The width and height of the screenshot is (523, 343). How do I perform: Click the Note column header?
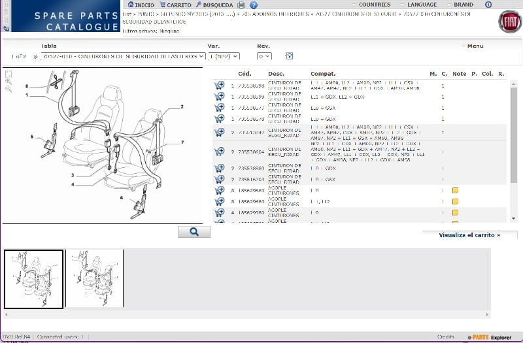(460, 74)
